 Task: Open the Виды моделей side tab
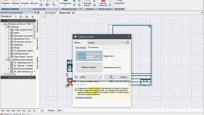click(x=37, y=63)
